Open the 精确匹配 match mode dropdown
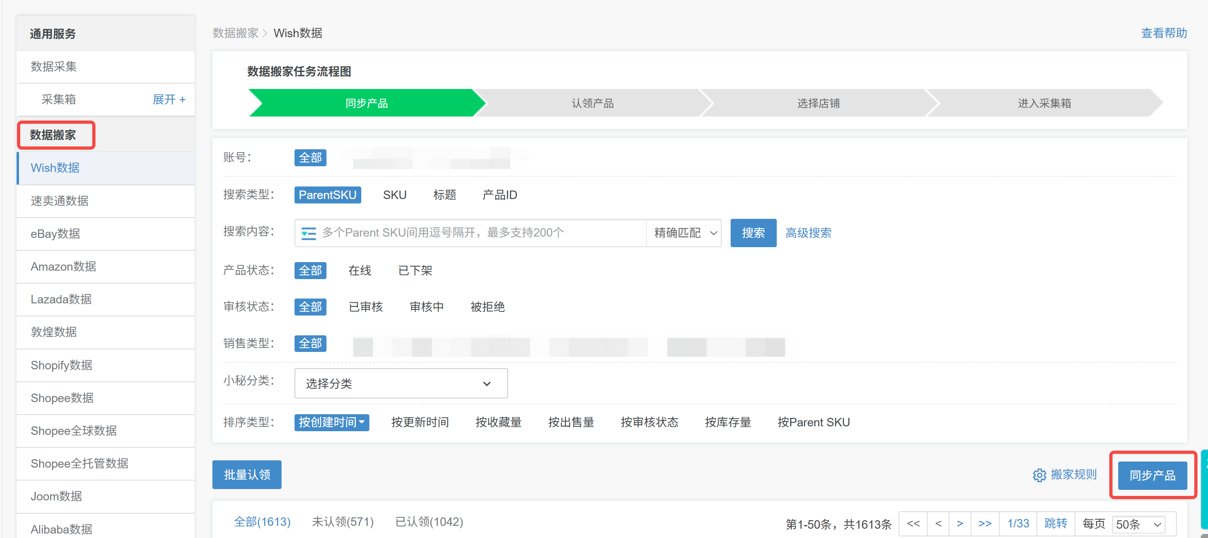1208x538 pixels. [x=684, y=233]
